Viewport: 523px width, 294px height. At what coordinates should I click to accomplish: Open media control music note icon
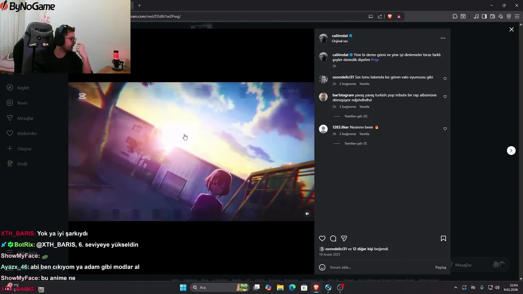pos(476,16)
